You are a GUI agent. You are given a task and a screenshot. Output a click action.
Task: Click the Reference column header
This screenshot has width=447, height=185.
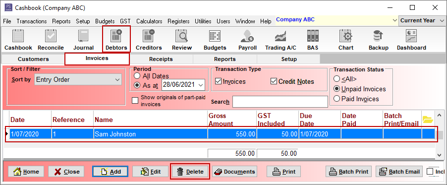pyautogui.click(x=72, y=120)
